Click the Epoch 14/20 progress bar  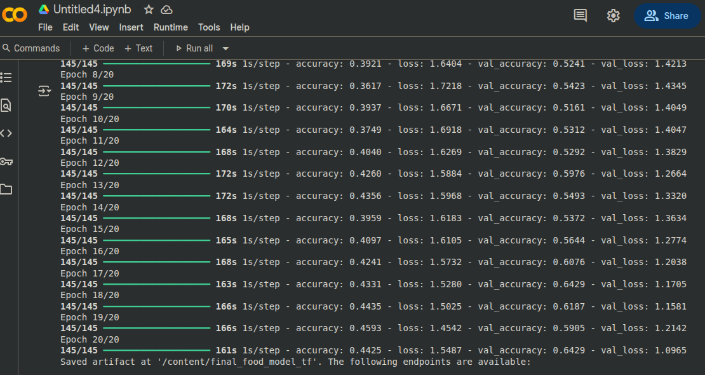[156, 219]
